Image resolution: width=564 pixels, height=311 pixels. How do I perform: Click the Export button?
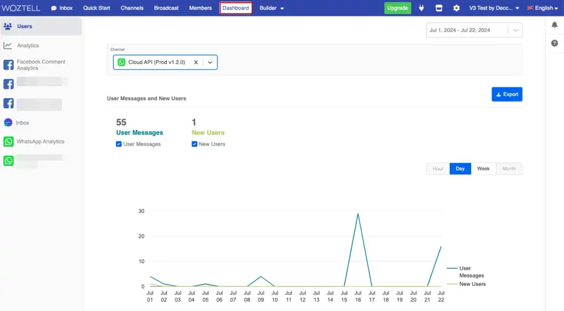tap(507, 95)
